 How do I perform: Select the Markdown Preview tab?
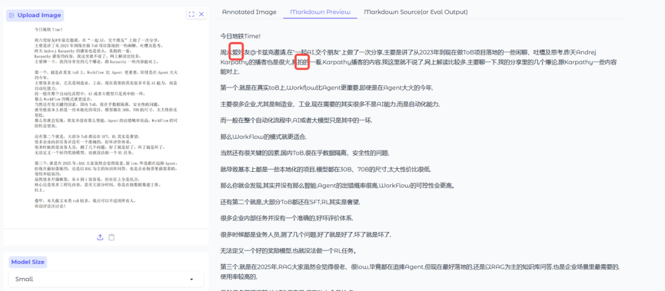320,12
